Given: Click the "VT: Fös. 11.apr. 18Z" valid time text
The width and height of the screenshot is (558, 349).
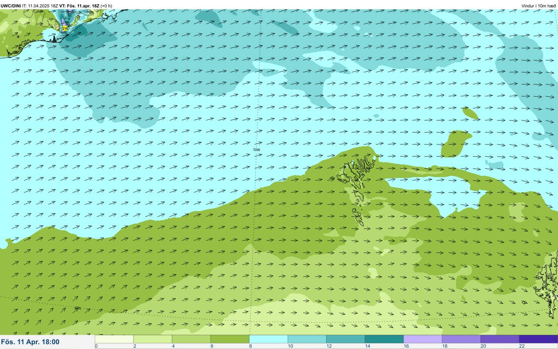Looking at the screenshot, I should click(79, 6).
